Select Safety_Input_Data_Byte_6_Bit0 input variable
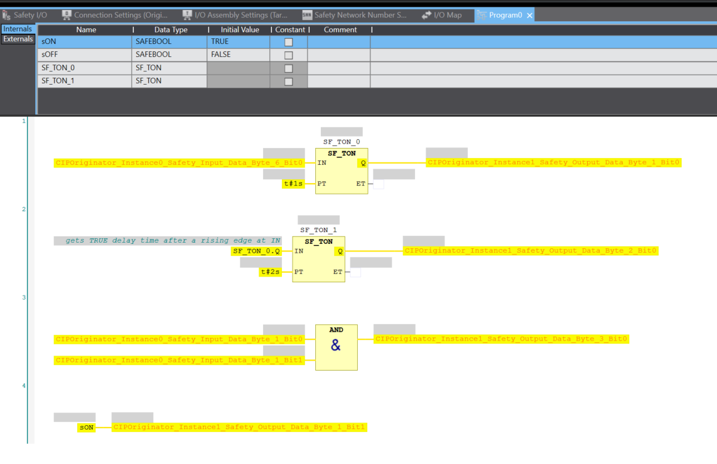This screenshot has height=464, width=717. pyautogui.click(x=179, y=163)
